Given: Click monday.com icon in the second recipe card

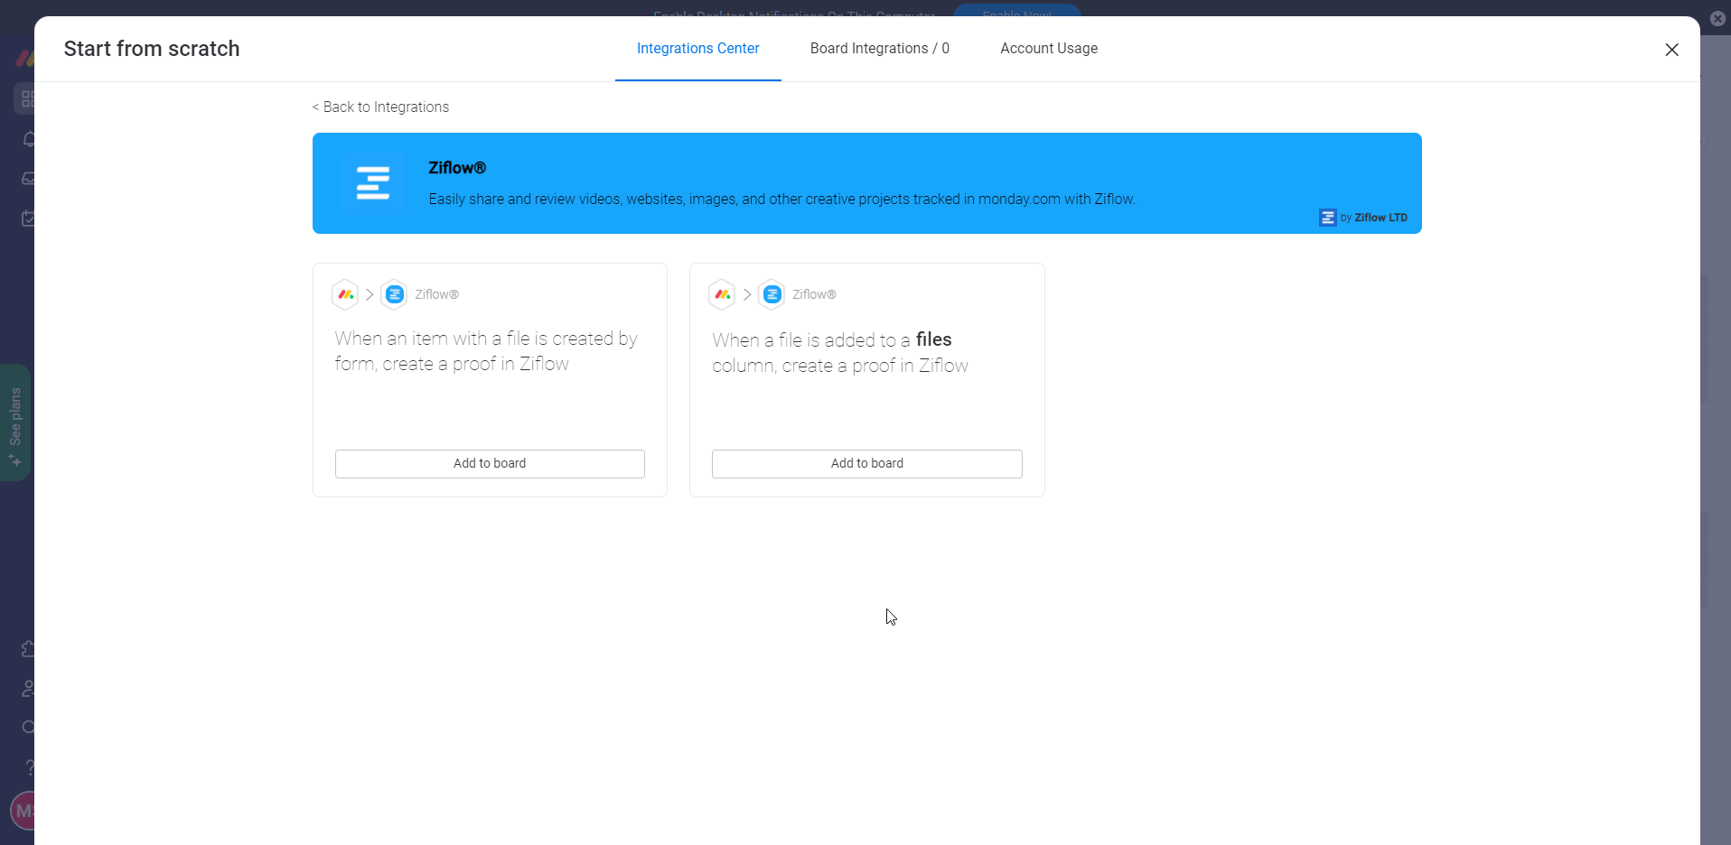Looking at the screenshot, I should [x=722, y=294].
